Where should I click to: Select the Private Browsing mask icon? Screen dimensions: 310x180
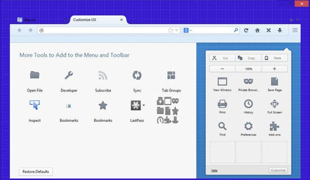(x=248, y=81)
